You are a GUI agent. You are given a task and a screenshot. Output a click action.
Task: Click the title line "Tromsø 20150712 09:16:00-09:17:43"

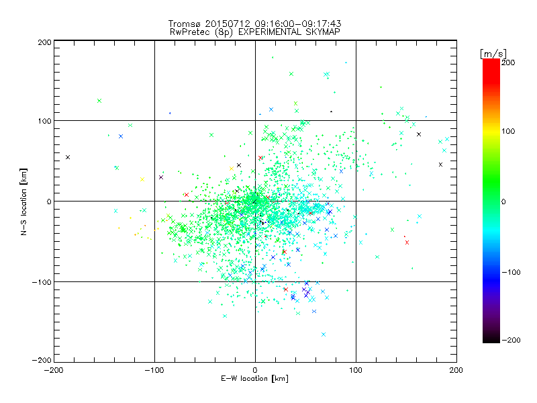pyautogui.click(x=254, y=24)
